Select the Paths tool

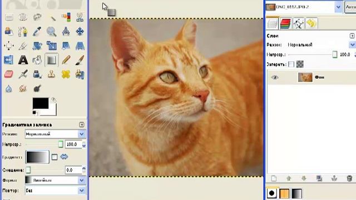point(23,32)
